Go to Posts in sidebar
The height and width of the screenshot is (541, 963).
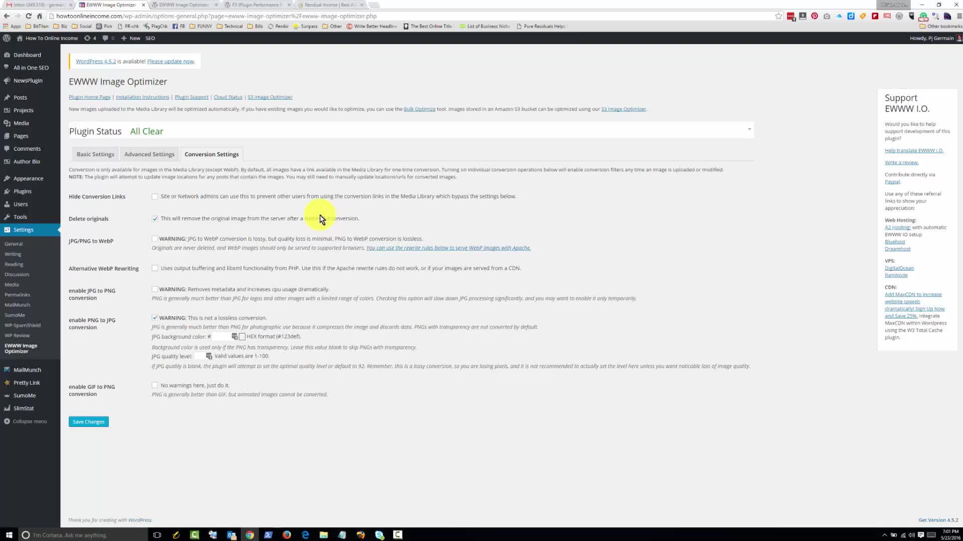(20, 97)
